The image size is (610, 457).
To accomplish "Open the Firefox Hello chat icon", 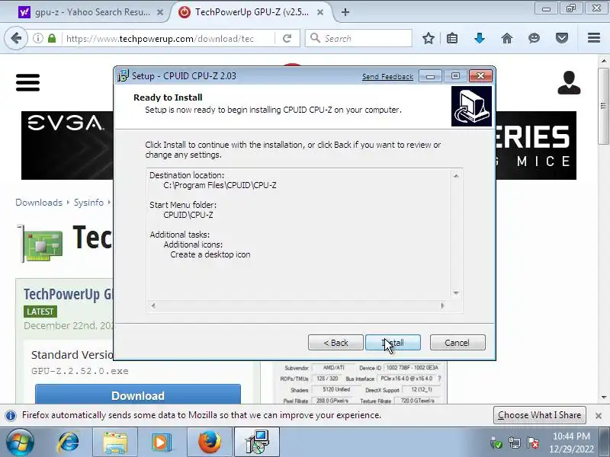I will coord(535,38).
